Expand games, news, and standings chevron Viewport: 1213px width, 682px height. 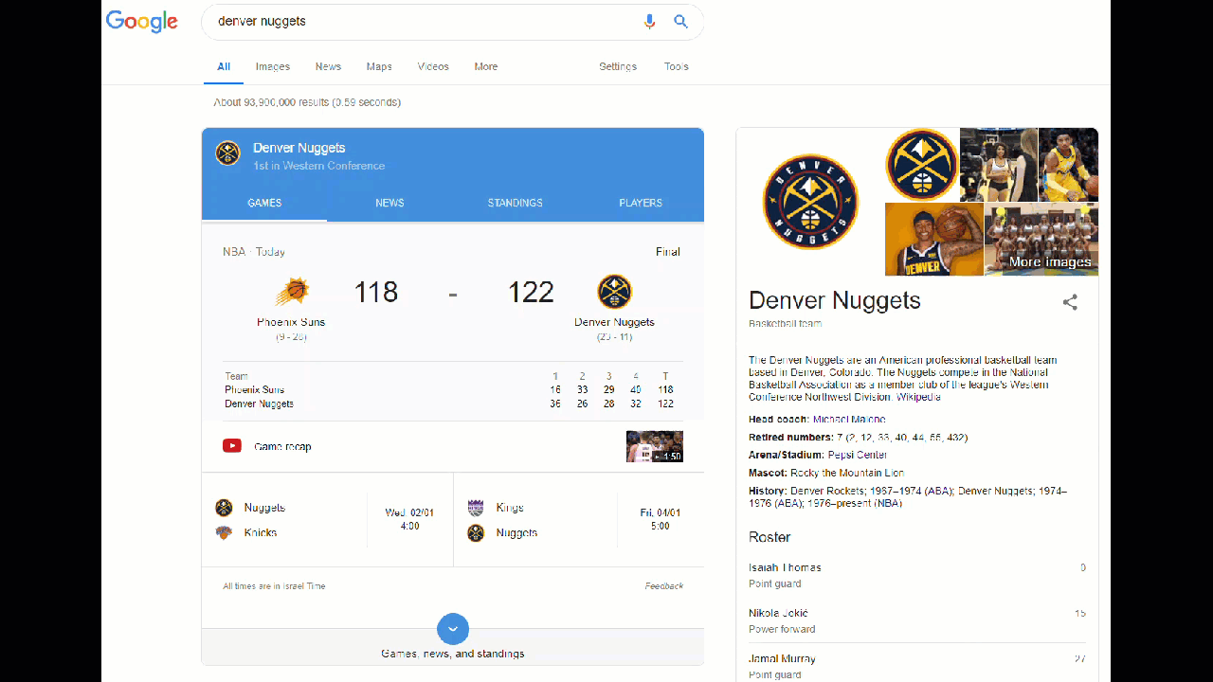pos(453,629)
